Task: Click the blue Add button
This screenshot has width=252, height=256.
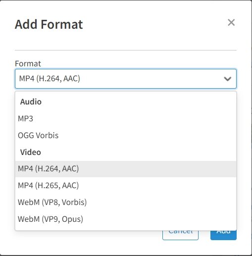Action: pos(223,235)
